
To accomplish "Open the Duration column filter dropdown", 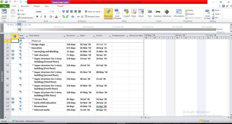I will tap(78, 36).
